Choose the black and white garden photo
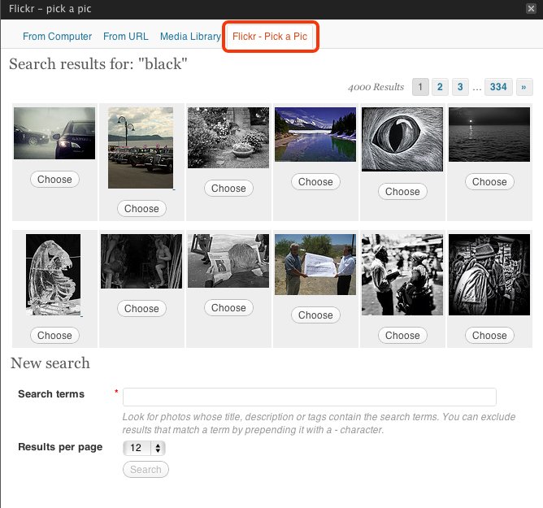The width and height of the screenshot is (543, 508). [228, 188]
